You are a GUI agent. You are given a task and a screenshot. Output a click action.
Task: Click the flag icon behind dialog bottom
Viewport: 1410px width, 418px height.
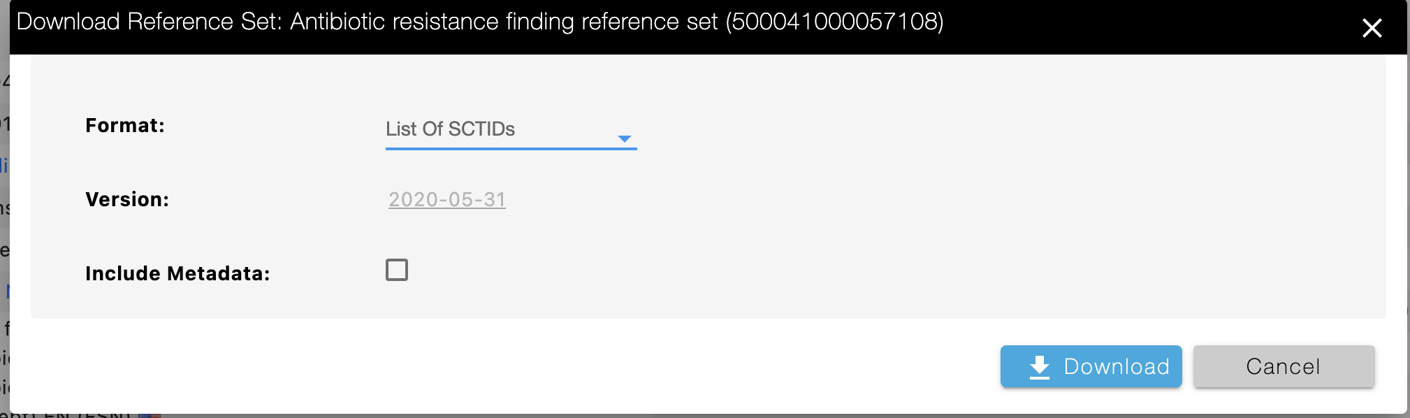149,415
